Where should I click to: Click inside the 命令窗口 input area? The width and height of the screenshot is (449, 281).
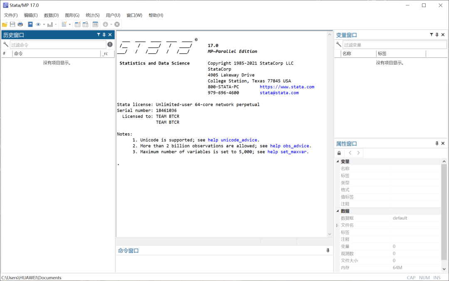(x=224, y=264)
